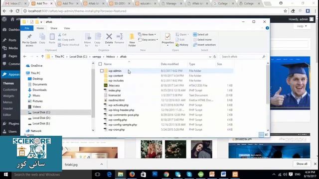Click Select all in ribbon

coord(200,34)
